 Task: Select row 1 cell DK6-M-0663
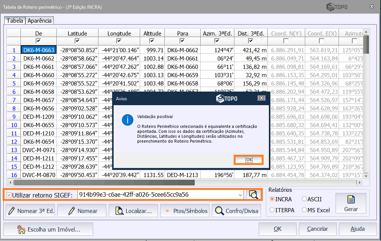[x=39, y=50]
